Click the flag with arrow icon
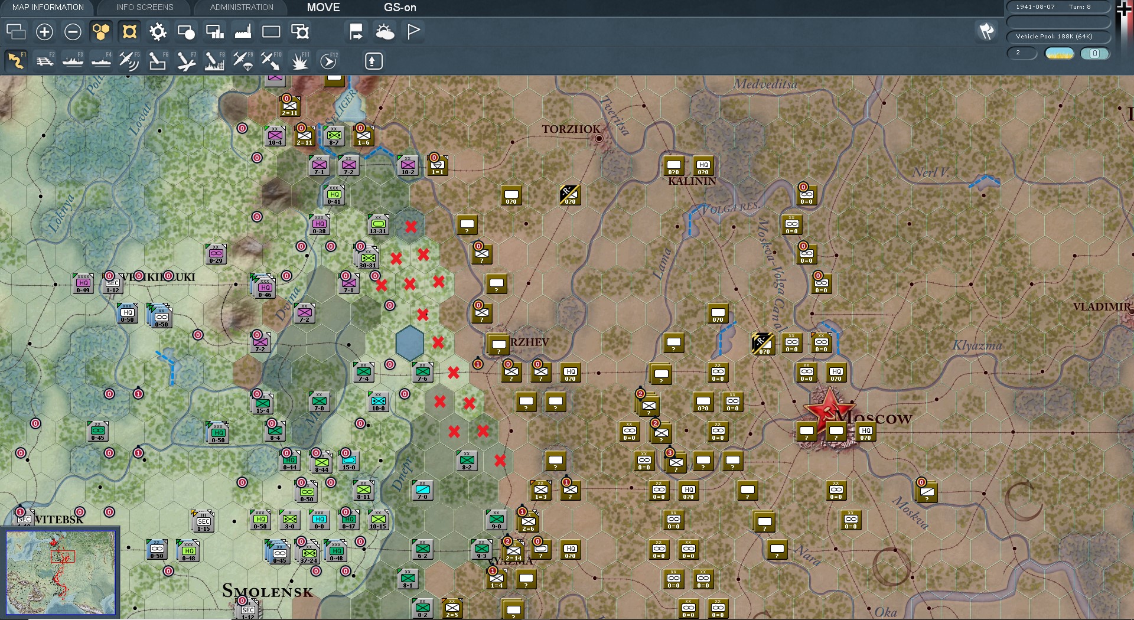This screenshot has height=620, width=1134. point(356,32)
